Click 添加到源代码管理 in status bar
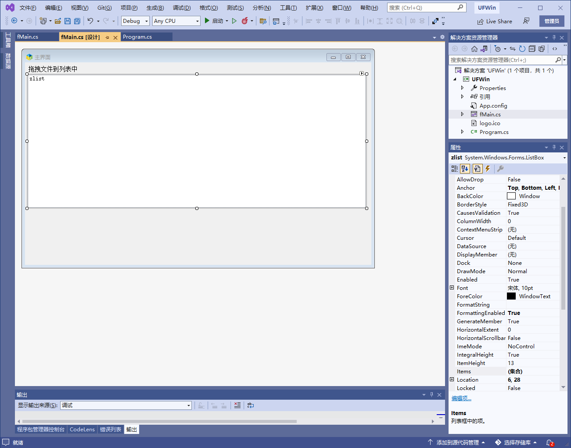The height and width of the screenshot is (448, 571). [457, 443]
